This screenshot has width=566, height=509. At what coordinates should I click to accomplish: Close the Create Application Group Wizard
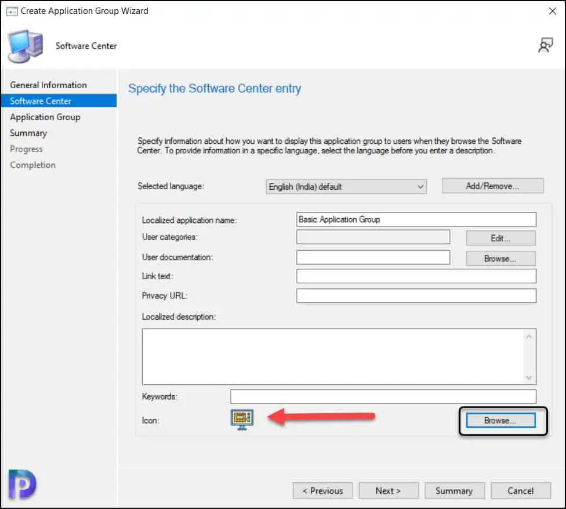point(552,11)
